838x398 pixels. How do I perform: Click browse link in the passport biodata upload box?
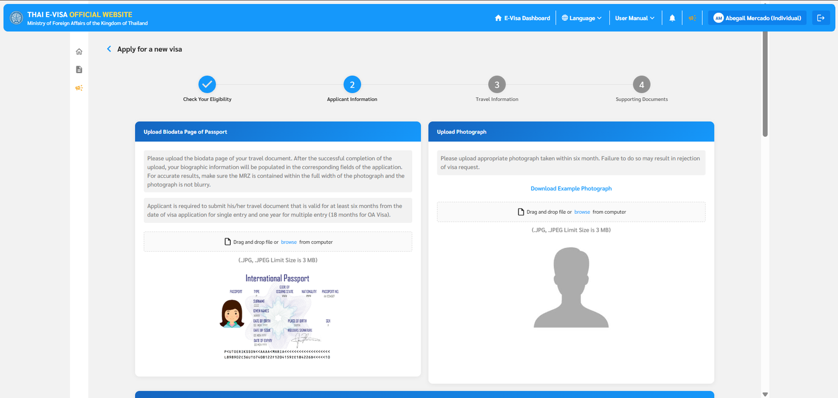tap(289, 242)
